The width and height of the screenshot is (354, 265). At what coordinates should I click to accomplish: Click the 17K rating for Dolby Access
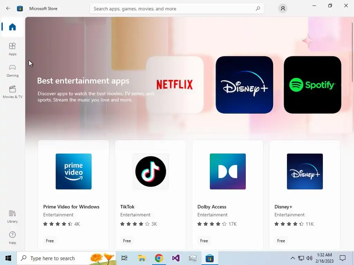(233, 224)
